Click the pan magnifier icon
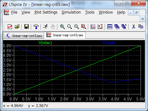The height and width of the screenshot is (111, 148). 69,27
